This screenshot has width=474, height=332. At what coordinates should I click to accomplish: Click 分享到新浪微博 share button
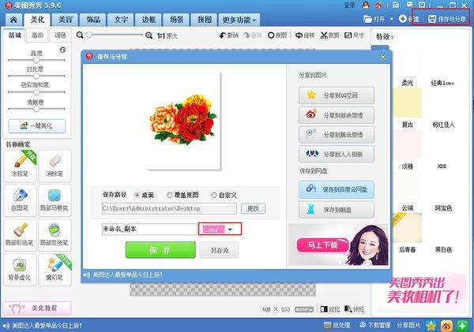tap(337, 115)
